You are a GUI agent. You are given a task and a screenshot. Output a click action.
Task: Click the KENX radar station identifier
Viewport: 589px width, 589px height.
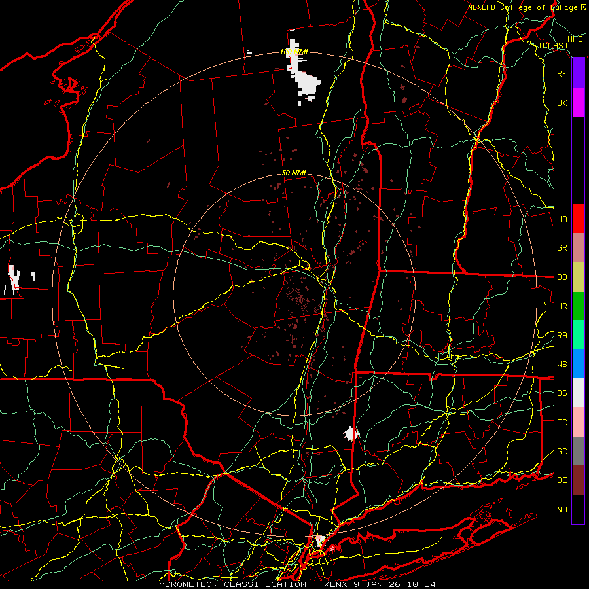[x=335, y=584]
